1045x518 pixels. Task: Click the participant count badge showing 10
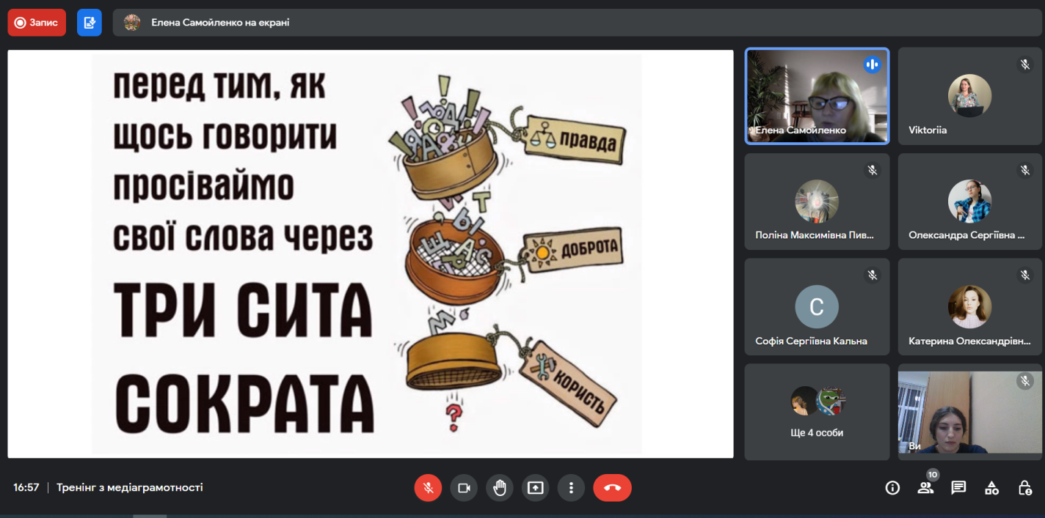coord(933,475)
